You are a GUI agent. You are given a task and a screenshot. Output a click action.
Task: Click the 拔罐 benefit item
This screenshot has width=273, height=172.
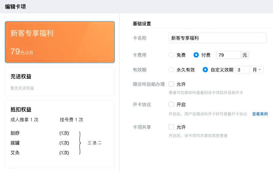[15, 143]
